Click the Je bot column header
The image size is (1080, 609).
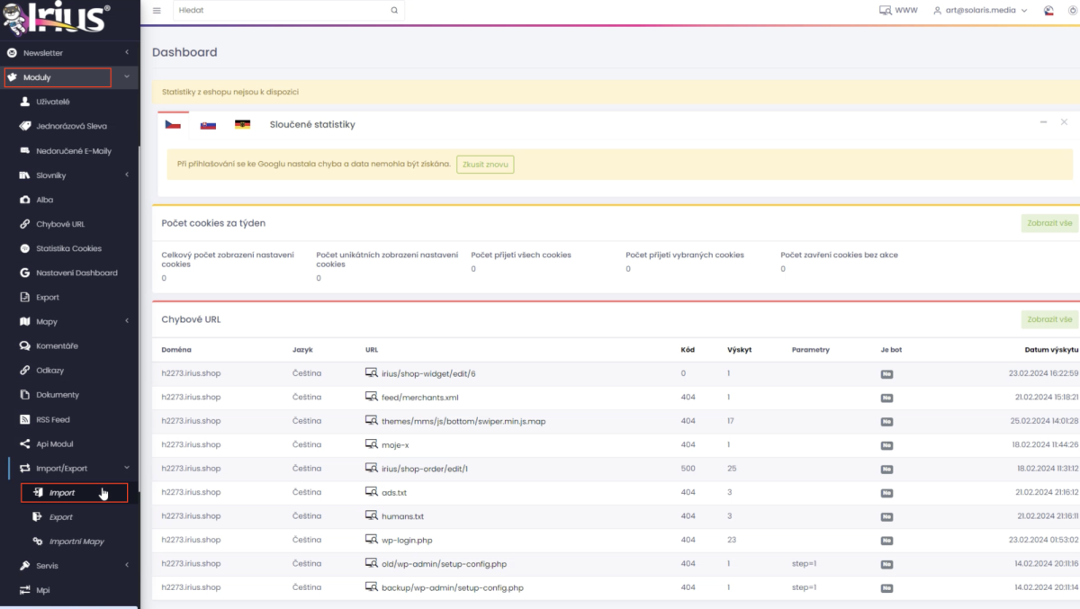coord(891,350)
